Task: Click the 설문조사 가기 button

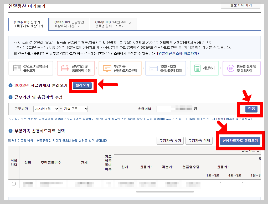Action: [241, 5]
